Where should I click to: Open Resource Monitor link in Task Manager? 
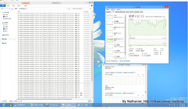125,61
